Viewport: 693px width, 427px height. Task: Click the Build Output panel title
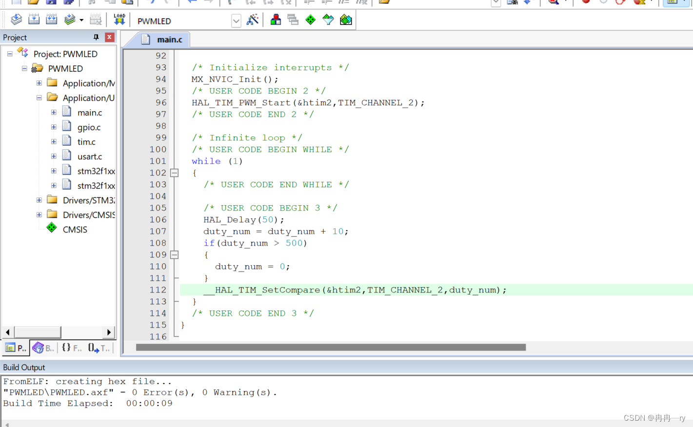[x=24, y=368]
